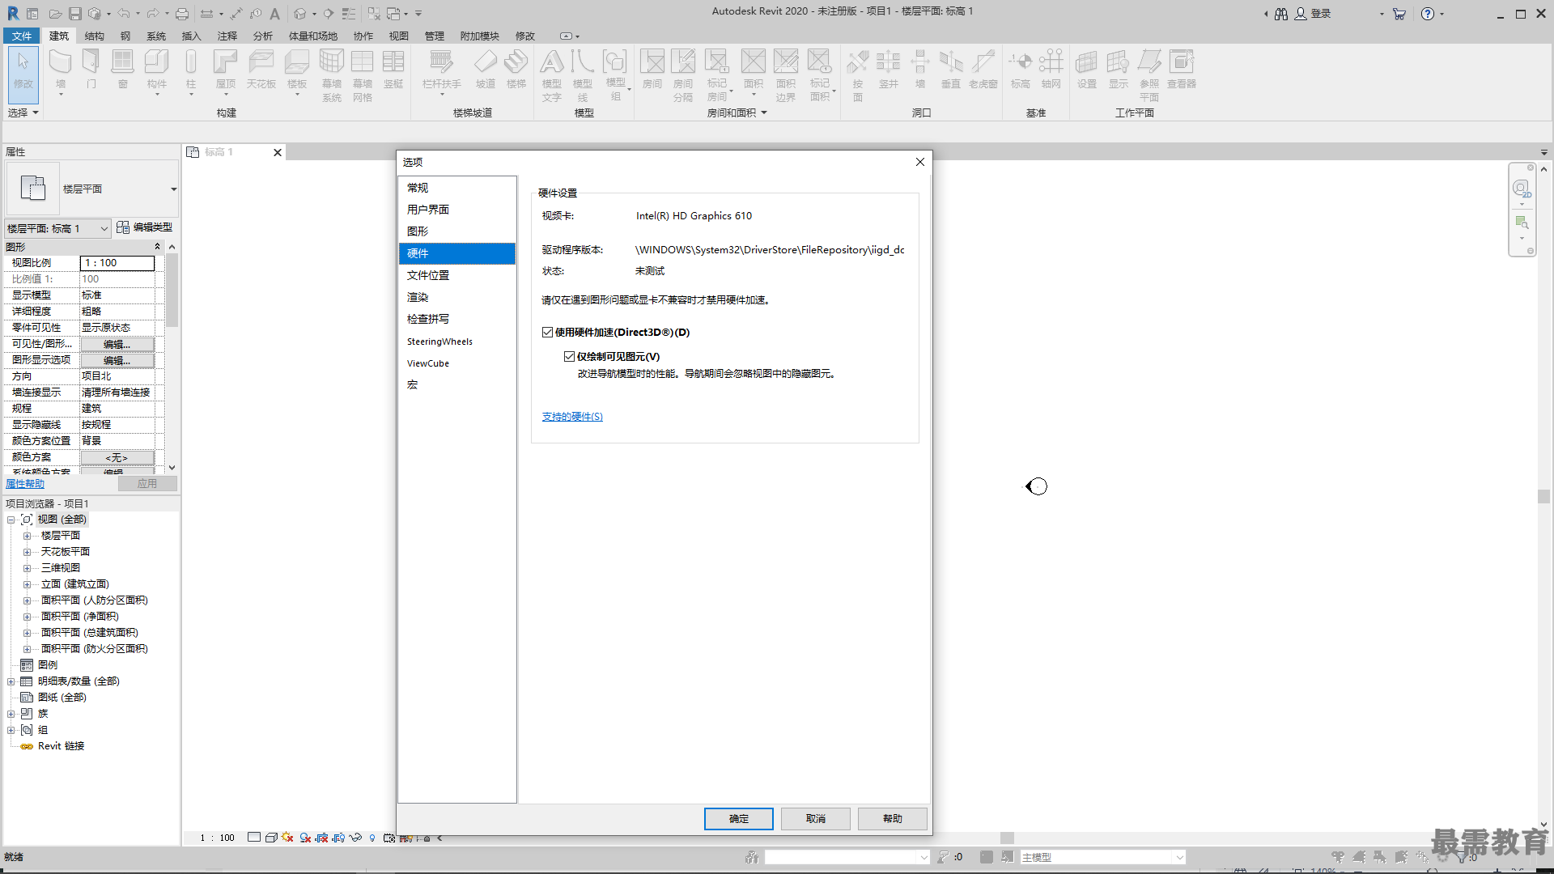
Task: Collapse the 视图 (全部) tree node
Action: [11, 520]
